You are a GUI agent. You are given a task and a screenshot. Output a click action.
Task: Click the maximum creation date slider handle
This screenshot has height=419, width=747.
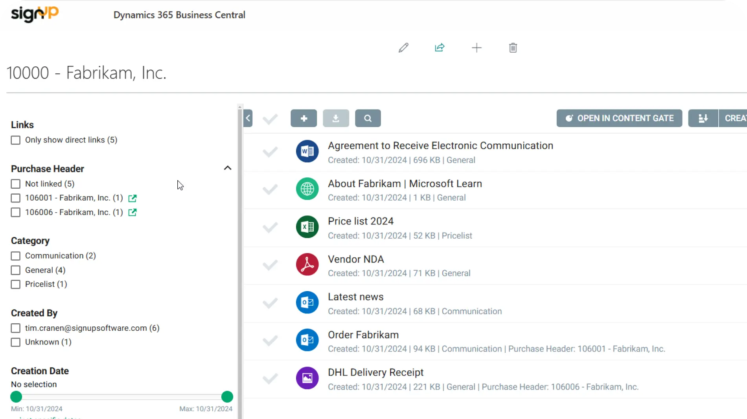coord(227,397)
